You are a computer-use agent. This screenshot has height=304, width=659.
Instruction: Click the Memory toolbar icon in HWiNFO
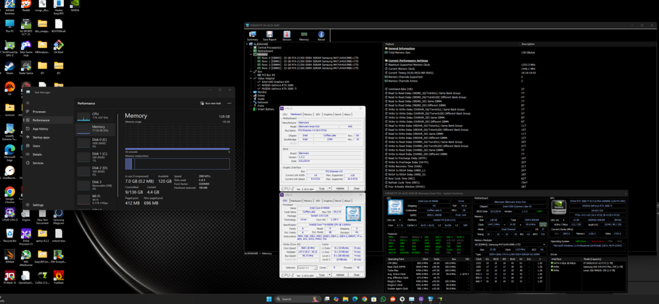[x=304, y=36]
